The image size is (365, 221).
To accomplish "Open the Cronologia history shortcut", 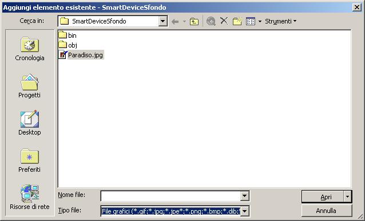I will click(x=30, y=49).
